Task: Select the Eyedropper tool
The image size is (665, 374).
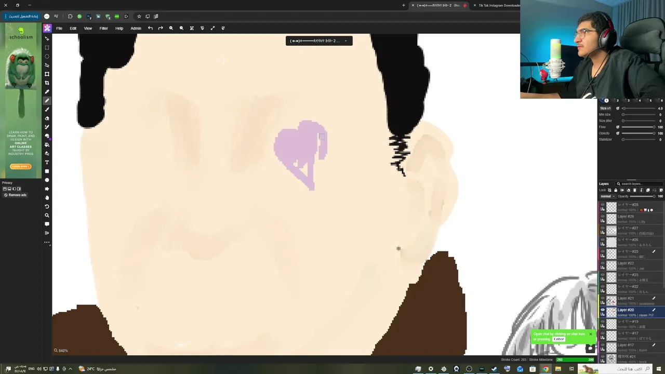Action: click(x=47, y=91)
